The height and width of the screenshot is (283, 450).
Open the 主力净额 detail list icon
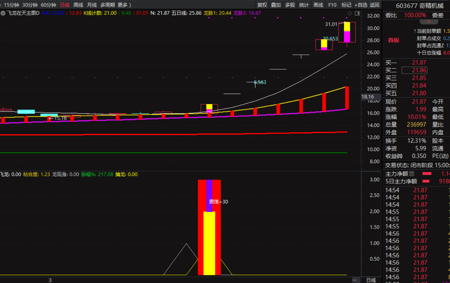pos(412,174)
